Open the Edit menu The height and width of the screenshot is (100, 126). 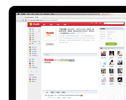tap(33, 14)
